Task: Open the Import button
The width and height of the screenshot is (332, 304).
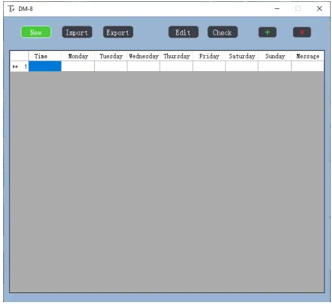Action: point(77,32)
